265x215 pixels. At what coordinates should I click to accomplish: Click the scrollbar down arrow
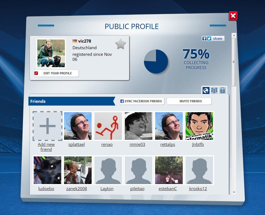pyautogui.click(x=234, y=192)
